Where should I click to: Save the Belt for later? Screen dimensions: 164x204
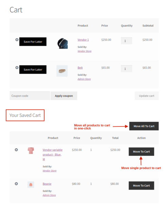(33, 69)
